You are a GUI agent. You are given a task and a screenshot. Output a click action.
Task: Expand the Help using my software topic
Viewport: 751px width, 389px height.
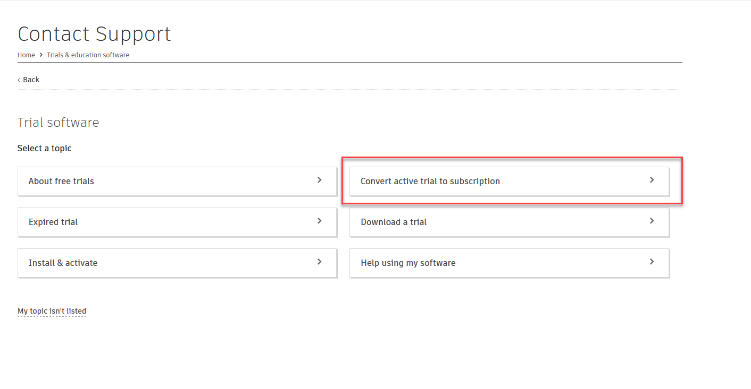[509, 262]
